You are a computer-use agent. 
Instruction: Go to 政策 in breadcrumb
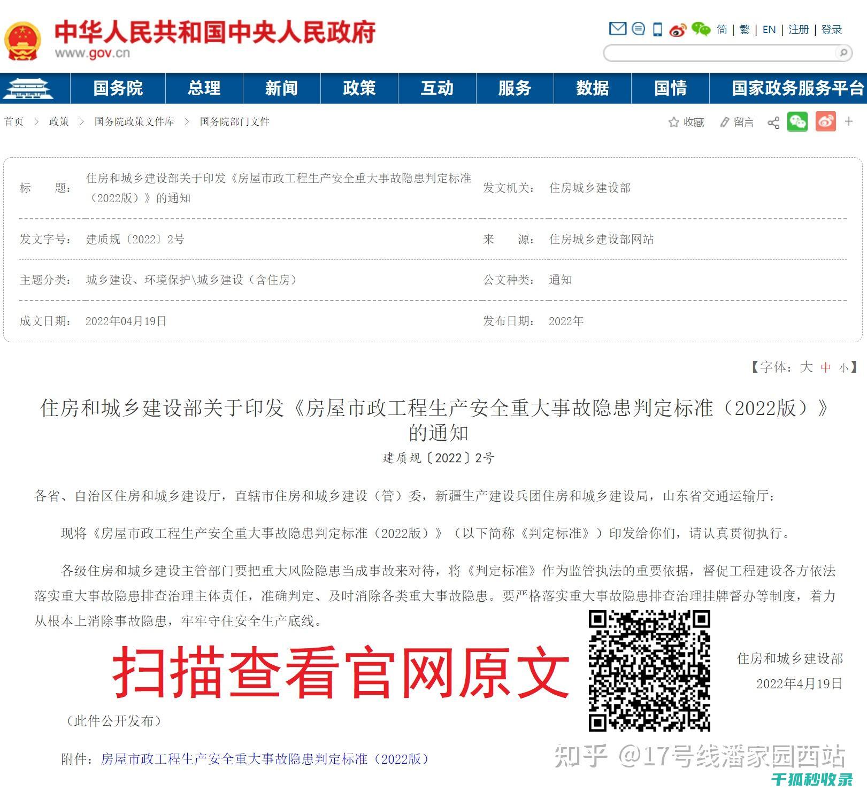point(59,122)
